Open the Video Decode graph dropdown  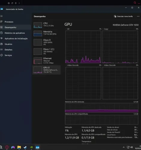pos(103,65)
